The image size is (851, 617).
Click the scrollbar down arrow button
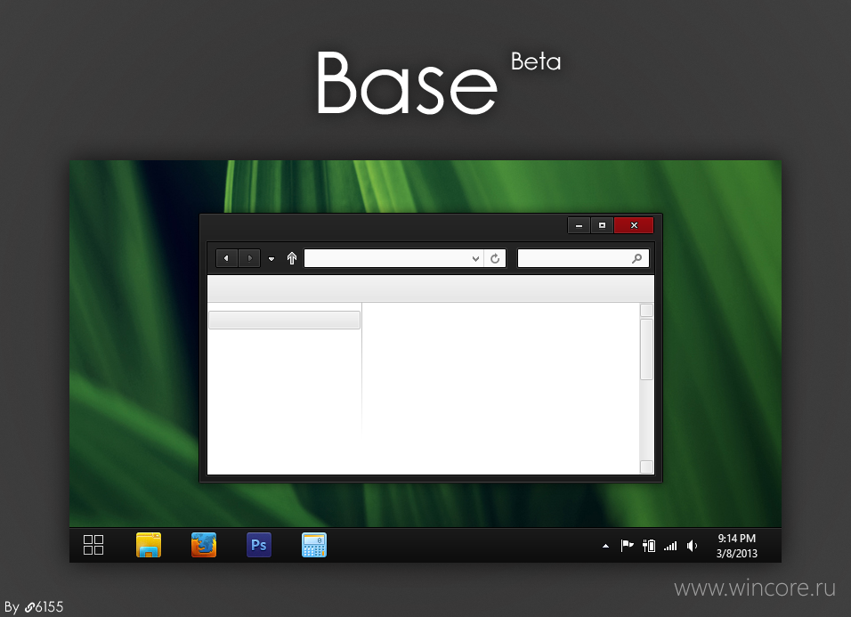[646, 467]
